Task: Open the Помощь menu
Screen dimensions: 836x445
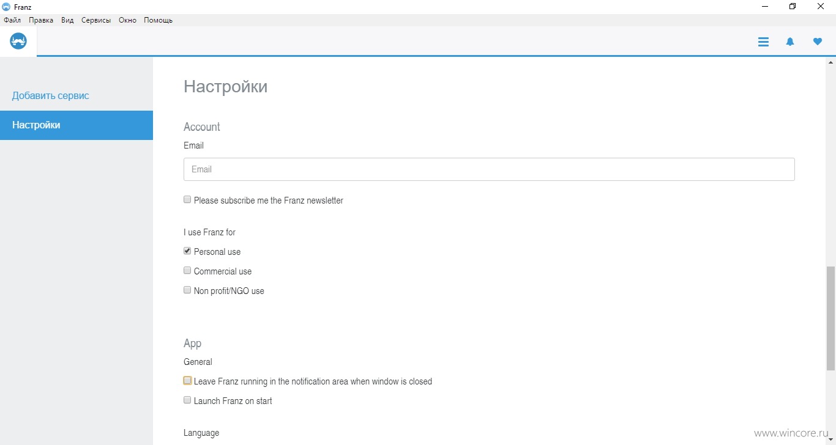Action: (x=158, y=20)
